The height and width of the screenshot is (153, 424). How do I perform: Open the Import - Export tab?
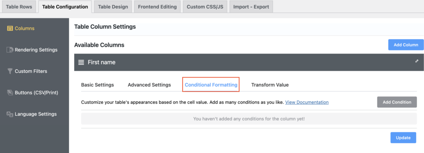click(x=251, y=7)
